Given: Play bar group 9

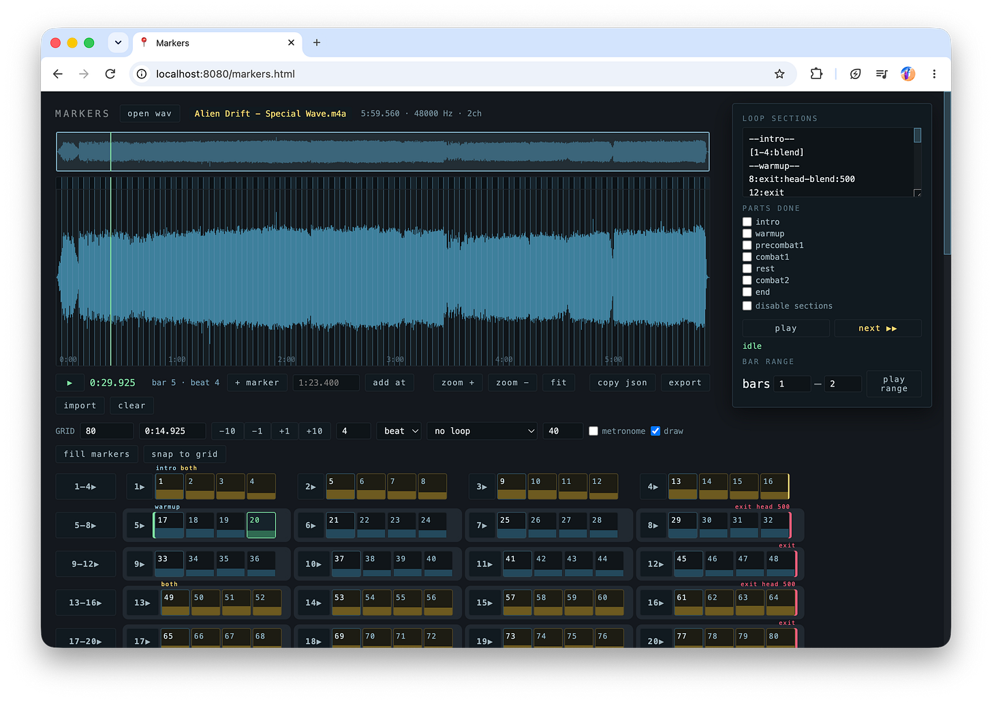Looking at the screenshot, I should pyautogui.click(x=140, y=564).
